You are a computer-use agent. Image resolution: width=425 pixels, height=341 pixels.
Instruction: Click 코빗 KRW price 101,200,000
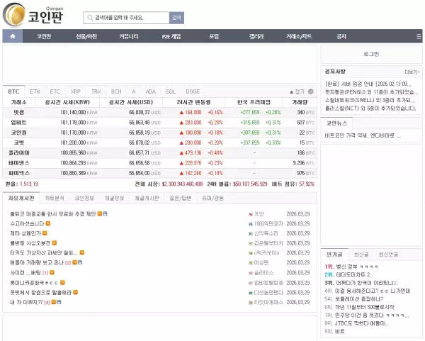pos(73,142)
